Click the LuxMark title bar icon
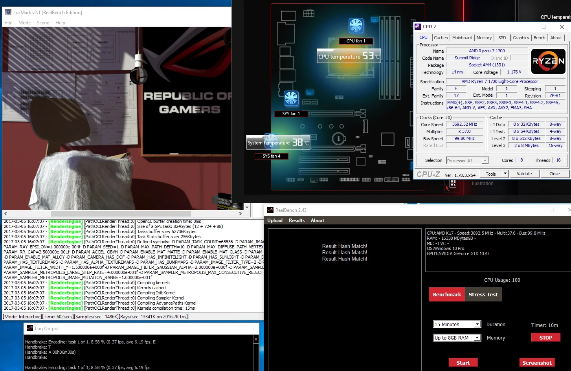The image size is (571, 371). pos(8,12)
